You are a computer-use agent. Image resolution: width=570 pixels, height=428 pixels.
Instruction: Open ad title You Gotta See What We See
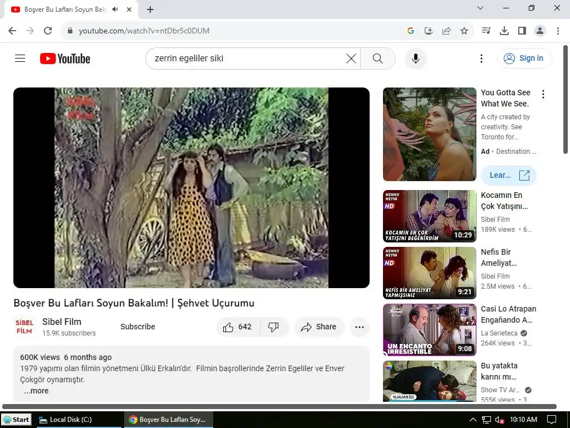505,98
